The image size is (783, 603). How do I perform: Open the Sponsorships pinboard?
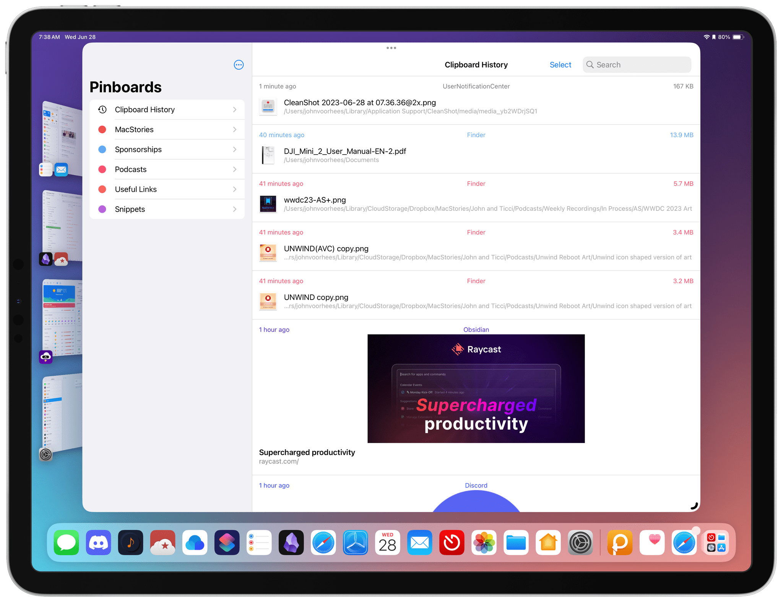(x=167, y=149)
